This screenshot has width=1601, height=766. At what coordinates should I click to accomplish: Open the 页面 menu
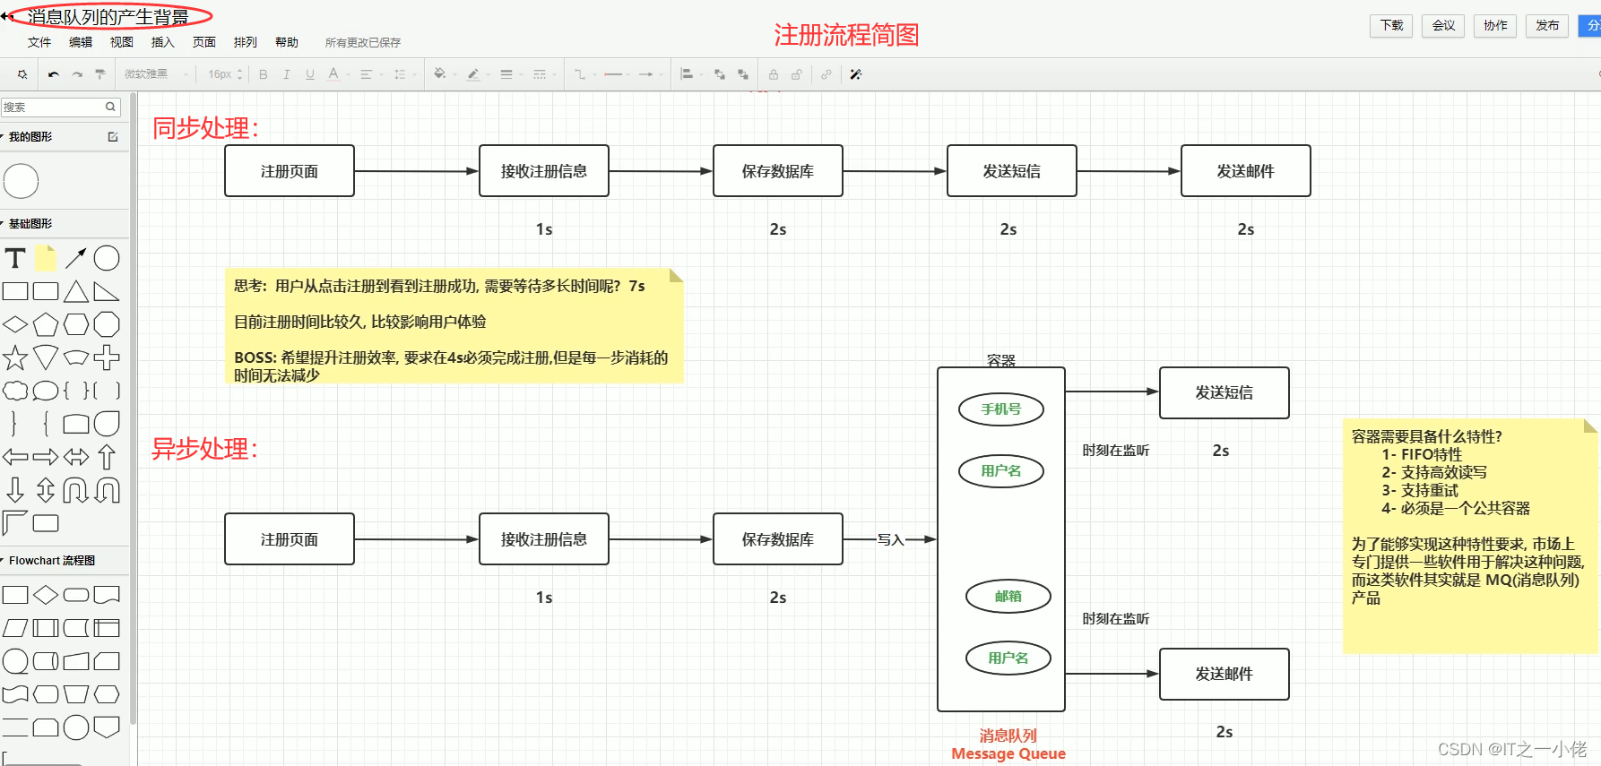click(x=204, y=42)
